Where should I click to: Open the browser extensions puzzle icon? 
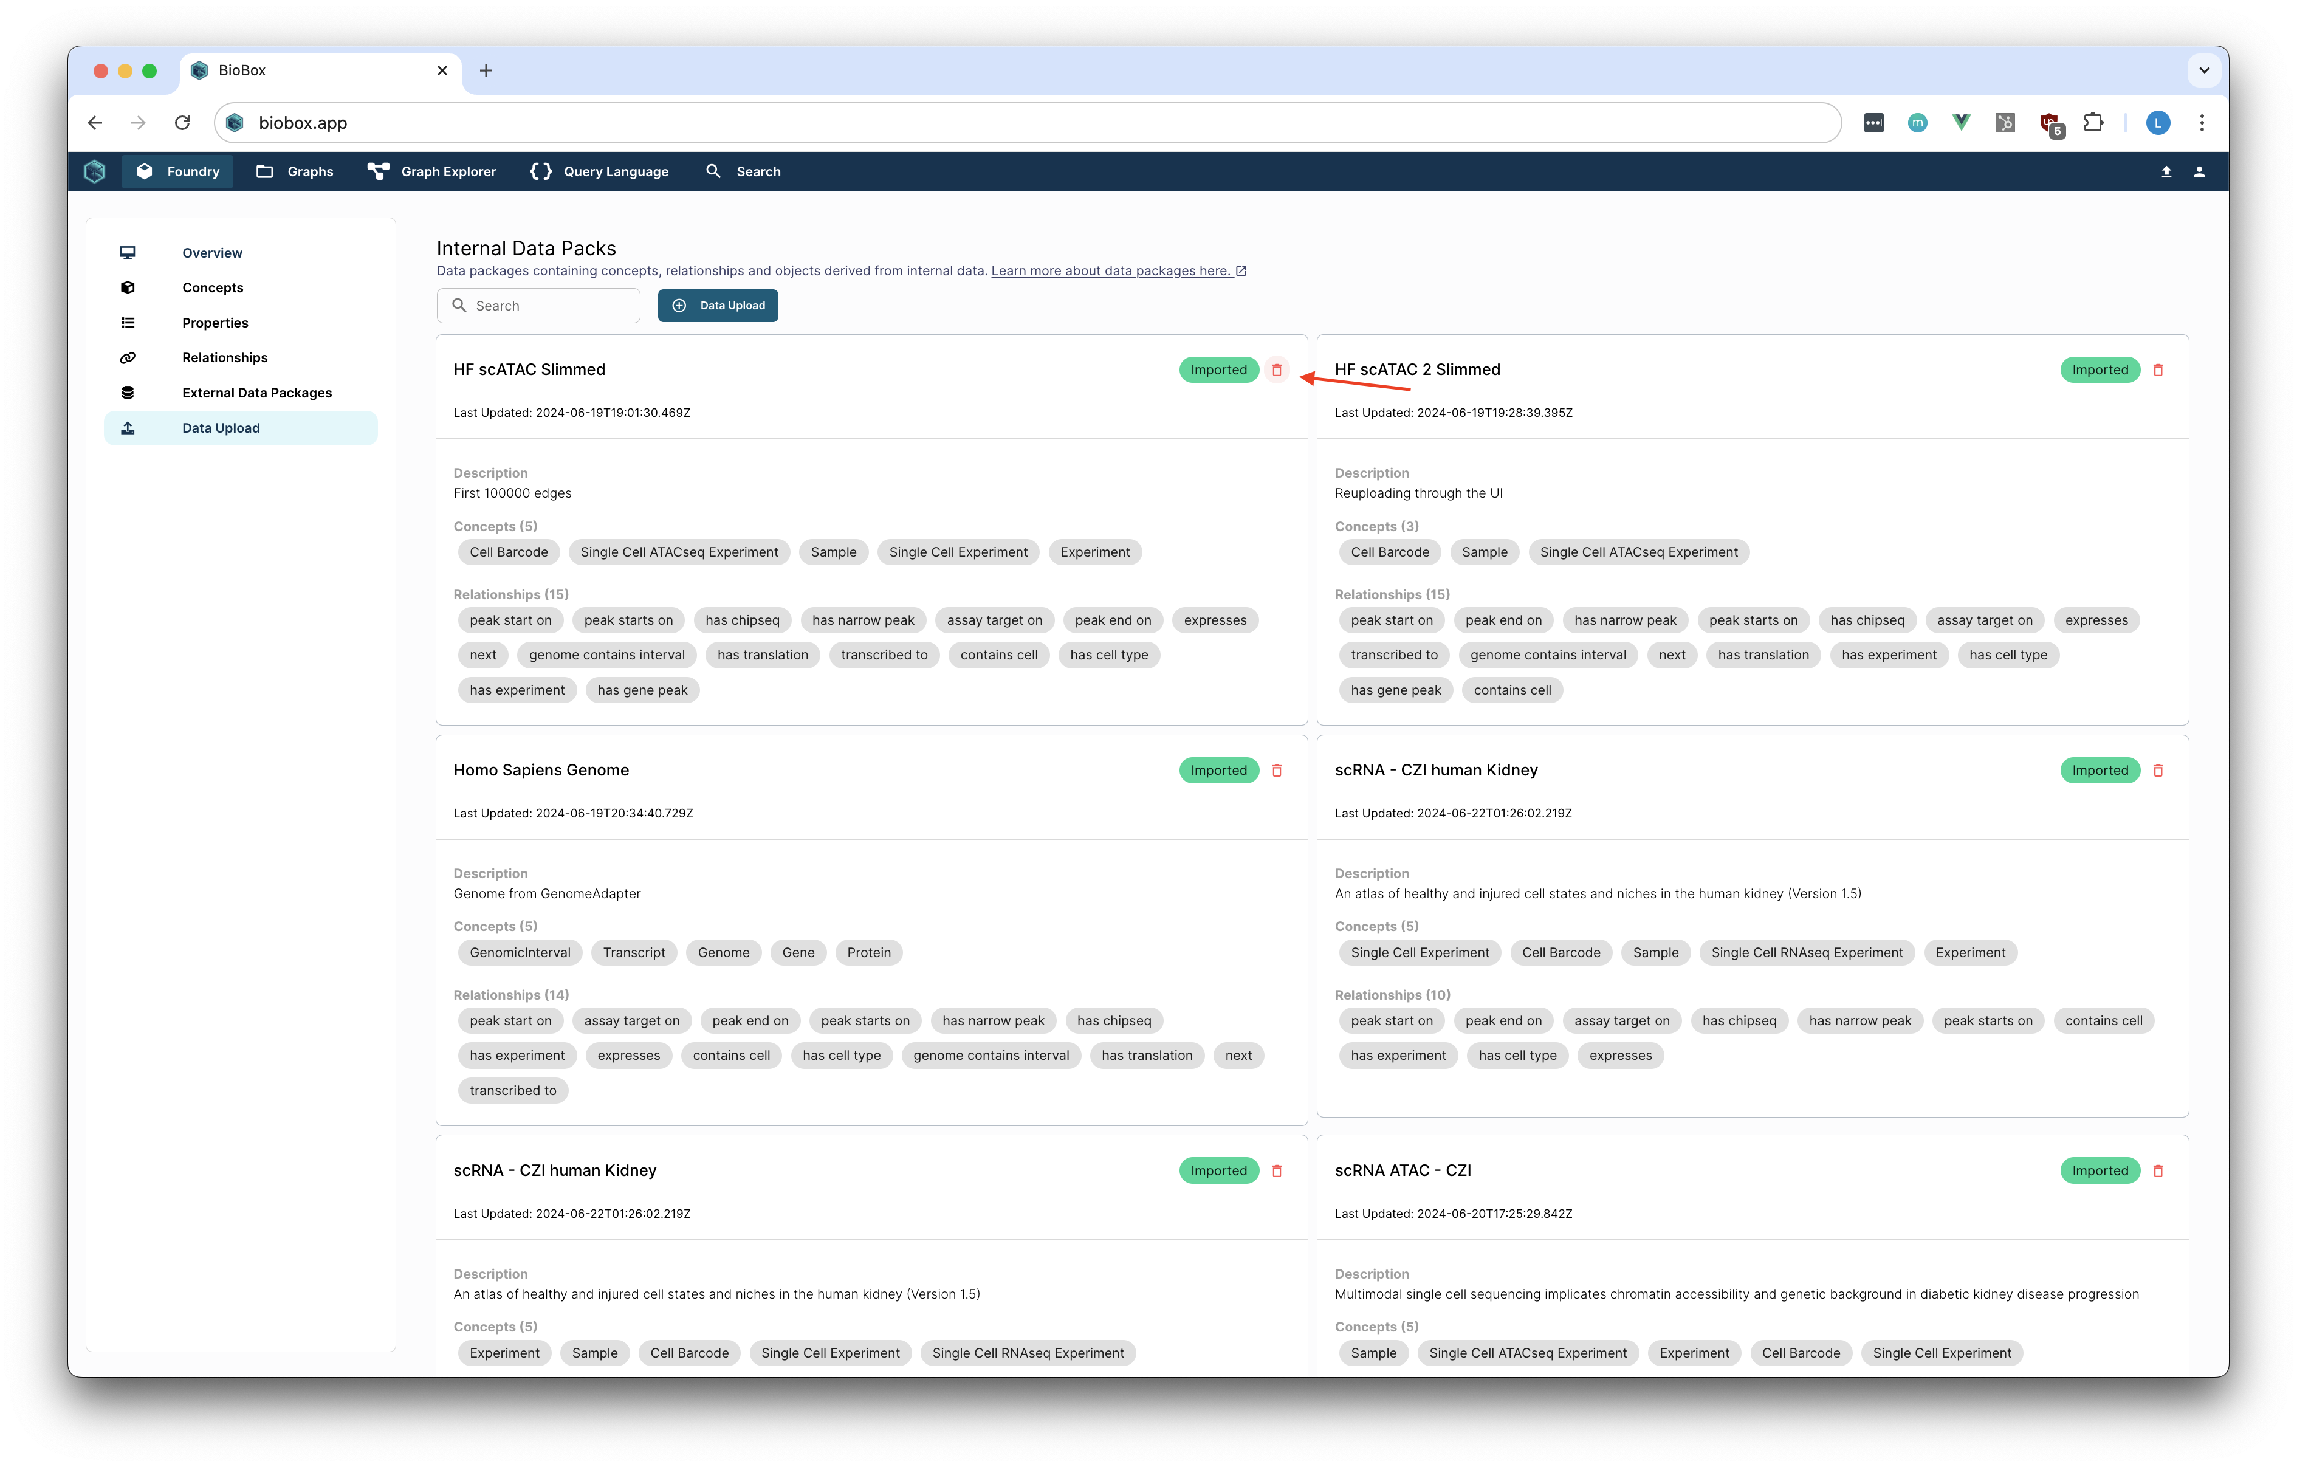[x=2093, y=123]
